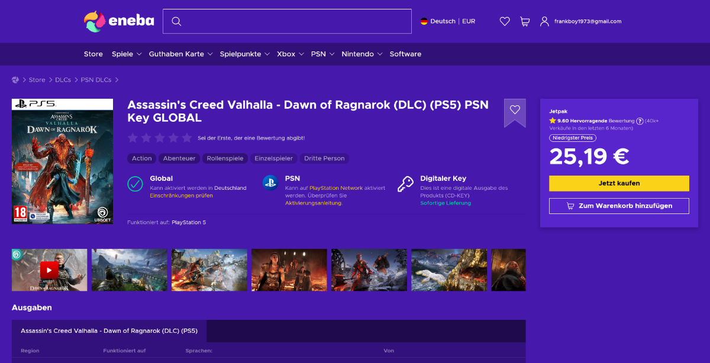Add product to wishlist via bookmark heart
This screenshot has width=710, height=363.
pos(515,110)
